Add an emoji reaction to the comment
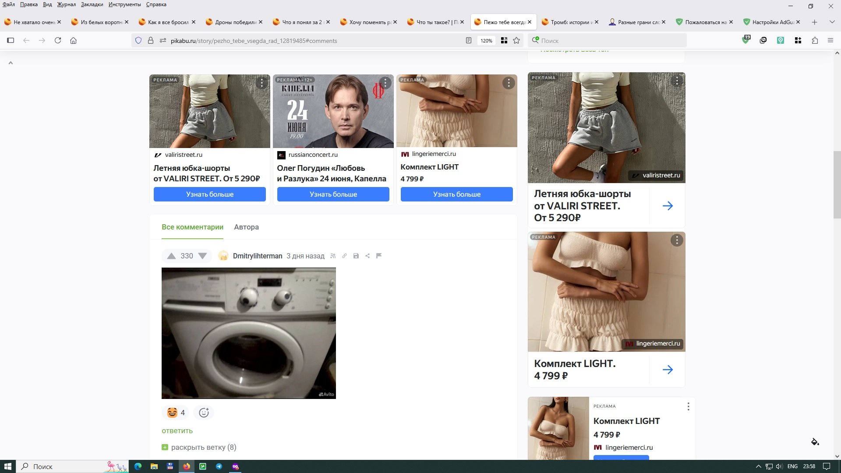 pos(203,413)
